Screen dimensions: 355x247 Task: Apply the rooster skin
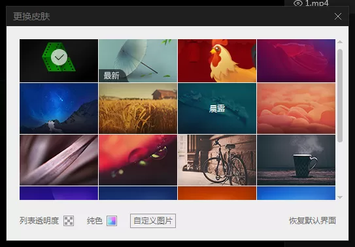pyautogui.click(x=217, y=61)
